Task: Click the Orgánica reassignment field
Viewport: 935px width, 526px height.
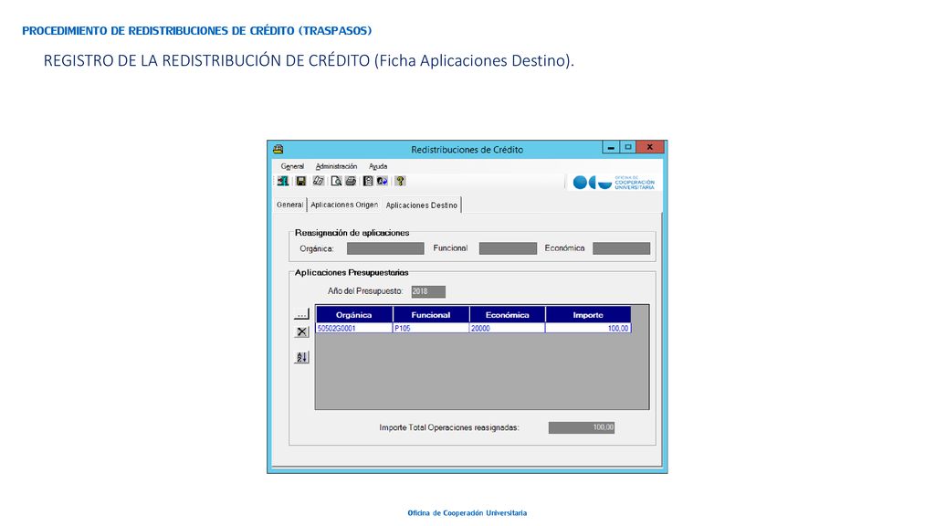Action: [x=385, y=248]
